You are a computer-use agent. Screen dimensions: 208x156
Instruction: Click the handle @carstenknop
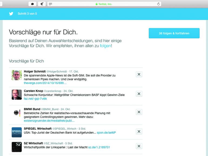[x=53, y=91]
